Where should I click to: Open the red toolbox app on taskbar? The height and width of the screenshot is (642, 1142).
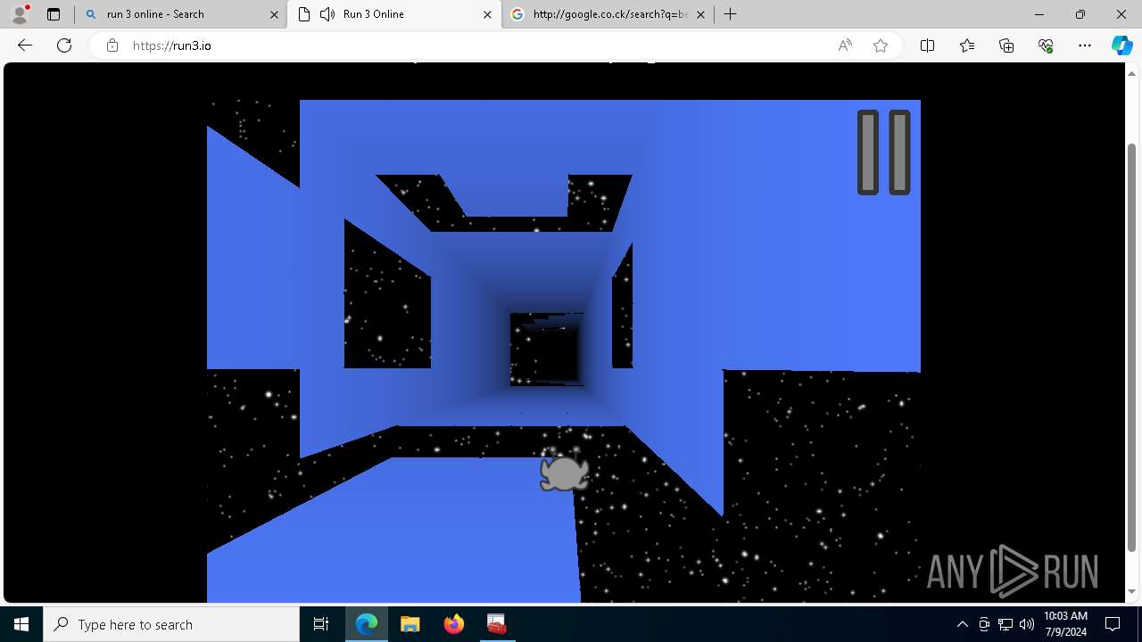[x=496, y=624]
